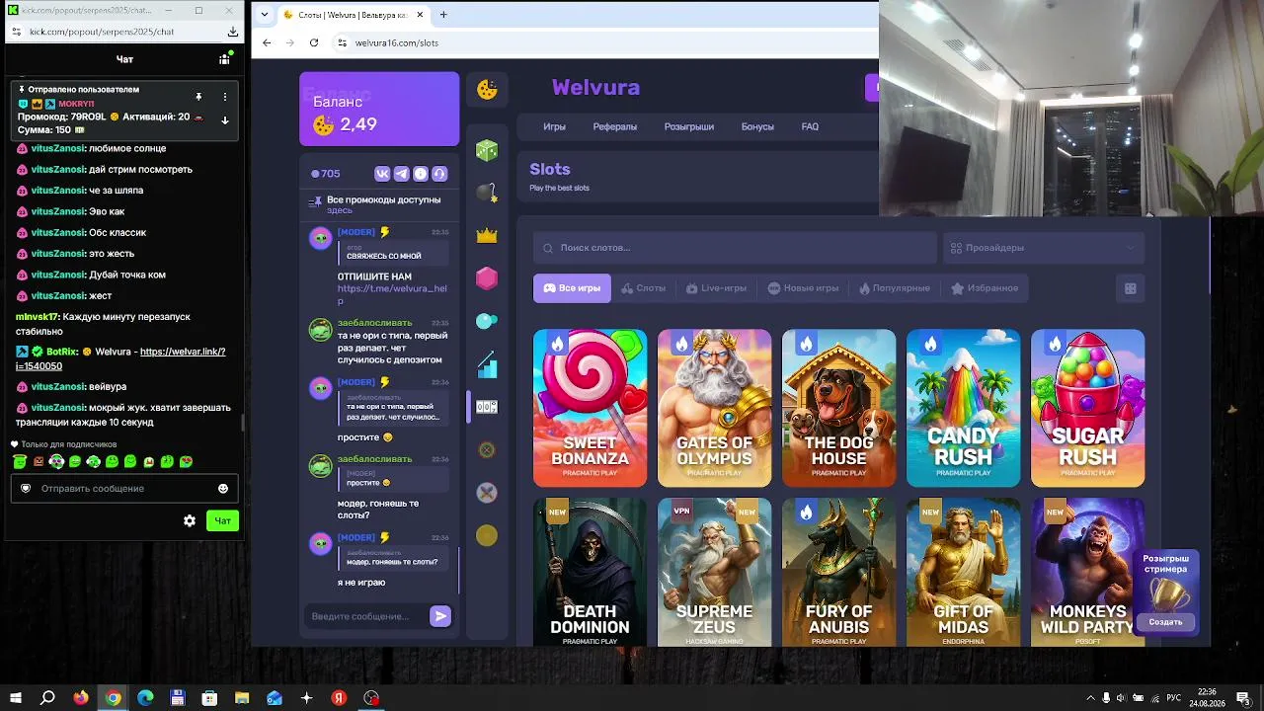Open the Провайдеры providers dropdown
1264x711 pixels.
coord(1044,248)
